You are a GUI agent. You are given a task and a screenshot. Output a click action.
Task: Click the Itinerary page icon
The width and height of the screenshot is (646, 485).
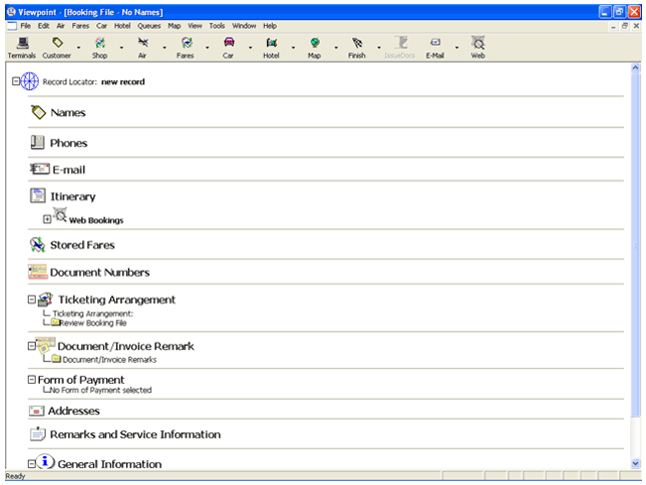38,195
